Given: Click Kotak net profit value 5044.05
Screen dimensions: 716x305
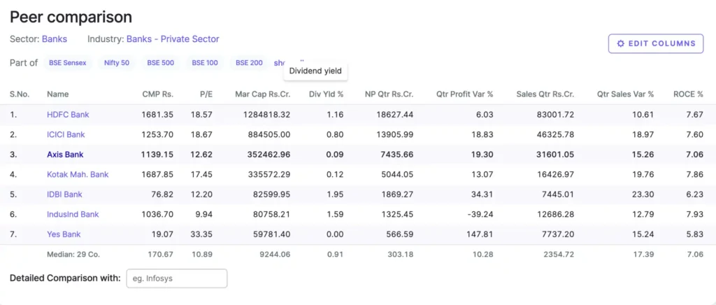Looking at the screenshot, I should (x=398, y=174).
